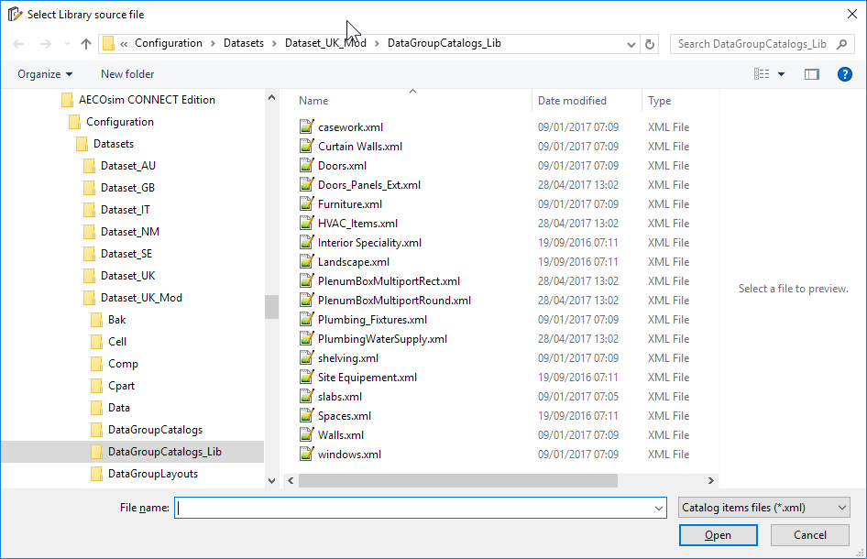Select the Datasets folder in tree

(x=104, y=144)
